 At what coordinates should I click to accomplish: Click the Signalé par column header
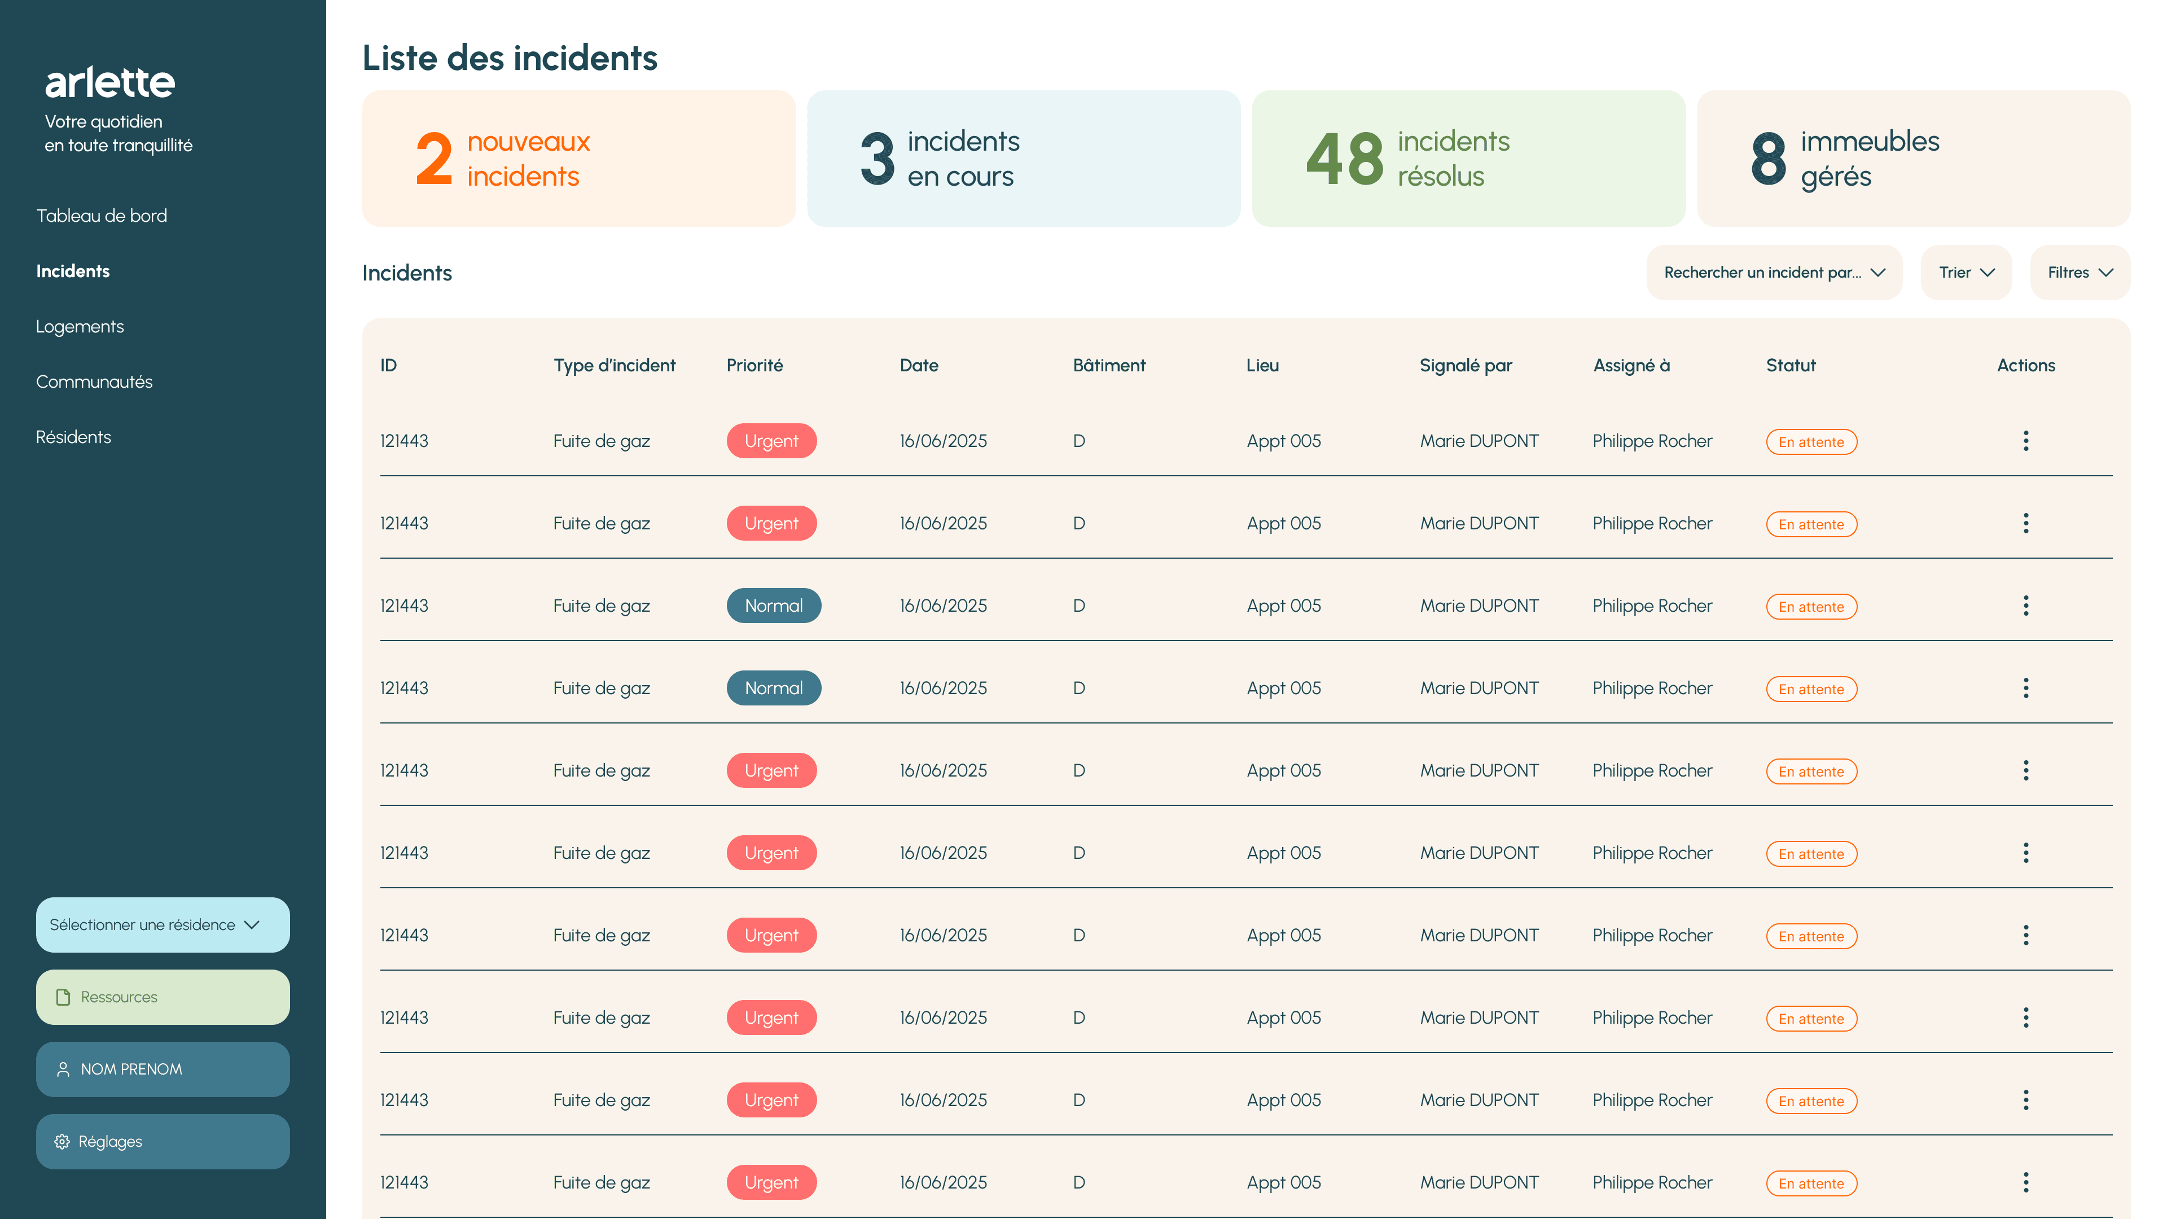click(x=1466, y=365)
